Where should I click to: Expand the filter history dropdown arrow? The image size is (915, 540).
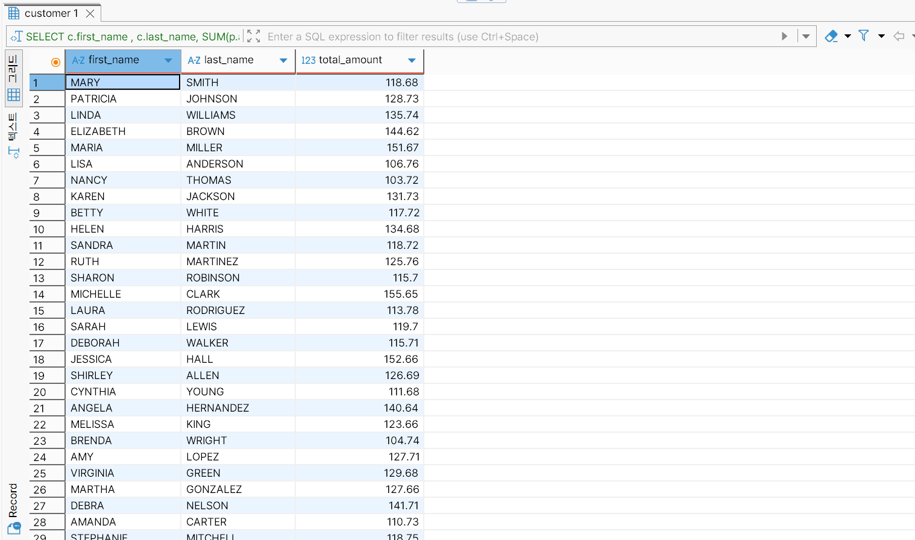point(806,36)
